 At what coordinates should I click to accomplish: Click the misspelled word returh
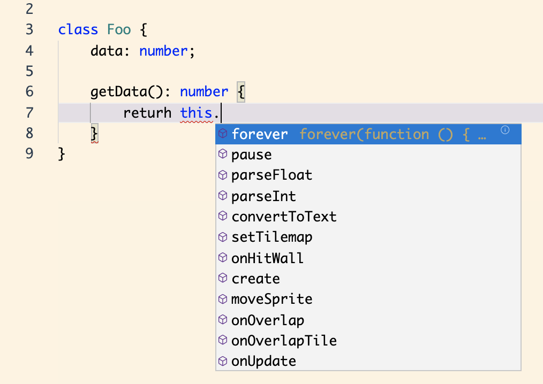(147, 112)
